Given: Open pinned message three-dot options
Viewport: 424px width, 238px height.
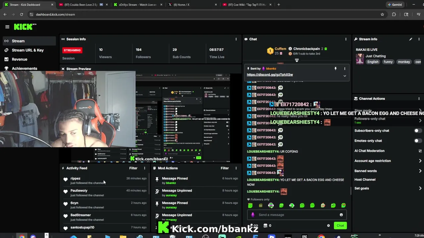Looking at the screenshot, I should tap(344, 68).
